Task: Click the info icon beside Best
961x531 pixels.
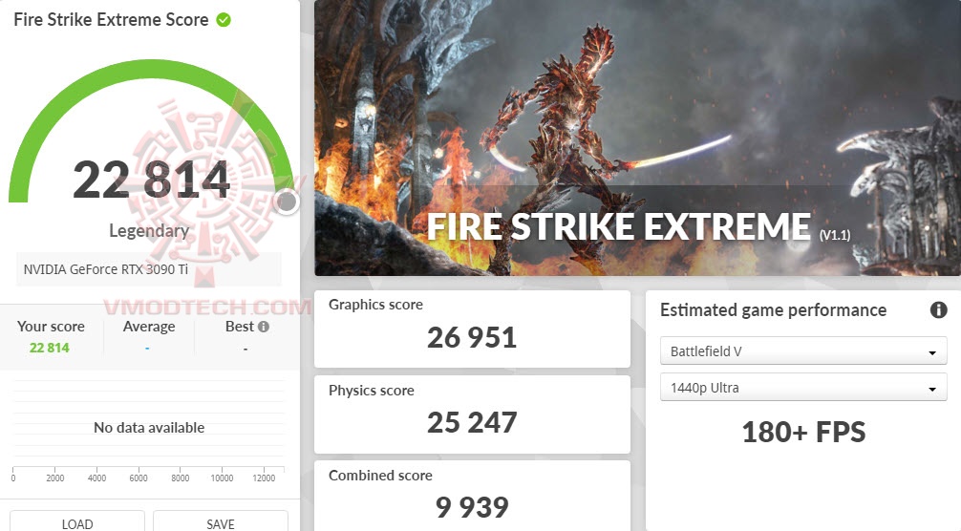Action: click(264, 327)
